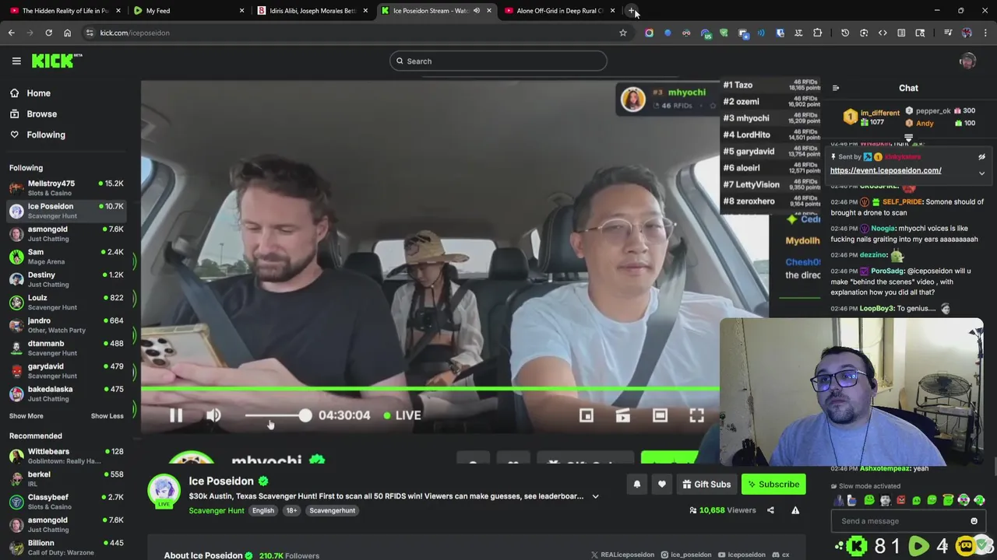Open garydavid channel in Following list
This screenshot has height=560, width=997.
(x=67, y=370)
